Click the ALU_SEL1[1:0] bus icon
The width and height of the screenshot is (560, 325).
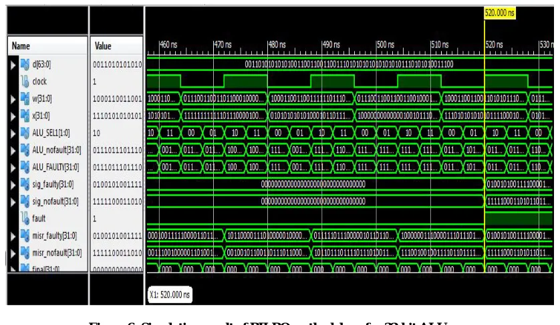click(x=25, y=133)
